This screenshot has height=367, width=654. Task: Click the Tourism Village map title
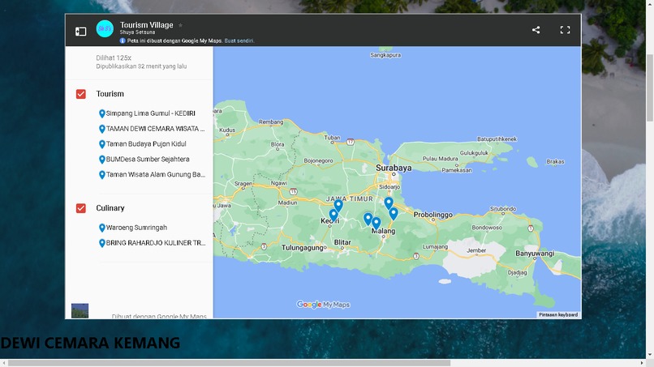tap(146, 25)
